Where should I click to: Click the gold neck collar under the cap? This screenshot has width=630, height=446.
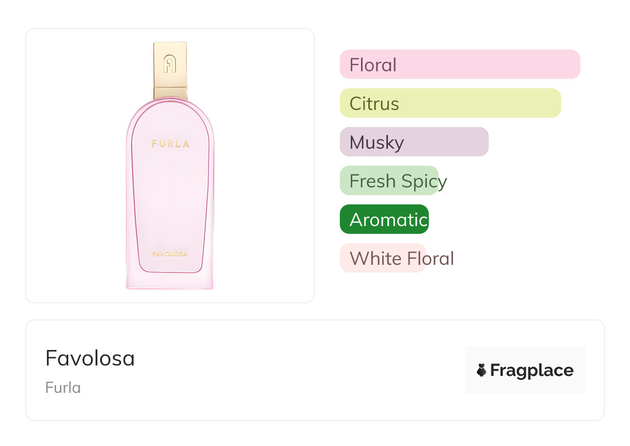[170, 93]
